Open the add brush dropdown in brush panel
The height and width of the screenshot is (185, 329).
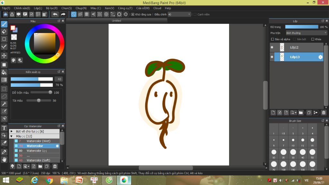click(x=28, y=167)
